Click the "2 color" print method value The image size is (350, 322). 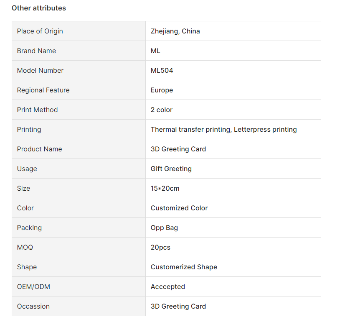pyautogui.click(x=162, y=110)
